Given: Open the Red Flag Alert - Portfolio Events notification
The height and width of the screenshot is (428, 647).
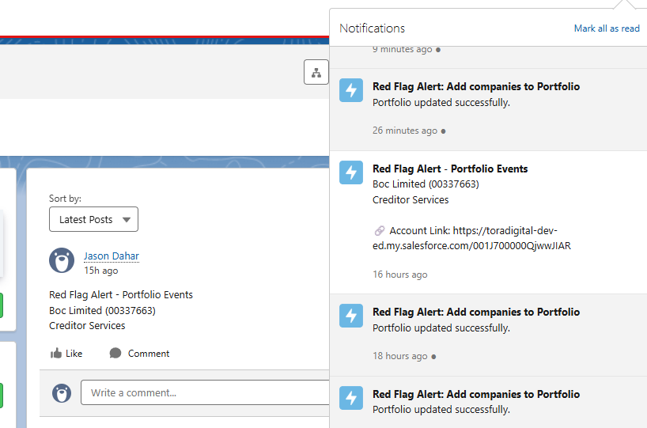Looking at the screenshot, I should [x=488, y=222].
